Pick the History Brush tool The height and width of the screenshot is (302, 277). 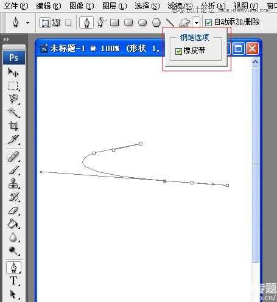tap(13, 197)
